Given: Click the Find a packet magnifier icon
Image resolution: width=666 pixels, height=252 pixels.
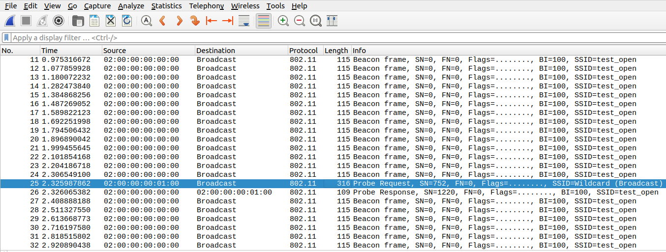Looking at the screenshot, I should (x=146, y=21).
